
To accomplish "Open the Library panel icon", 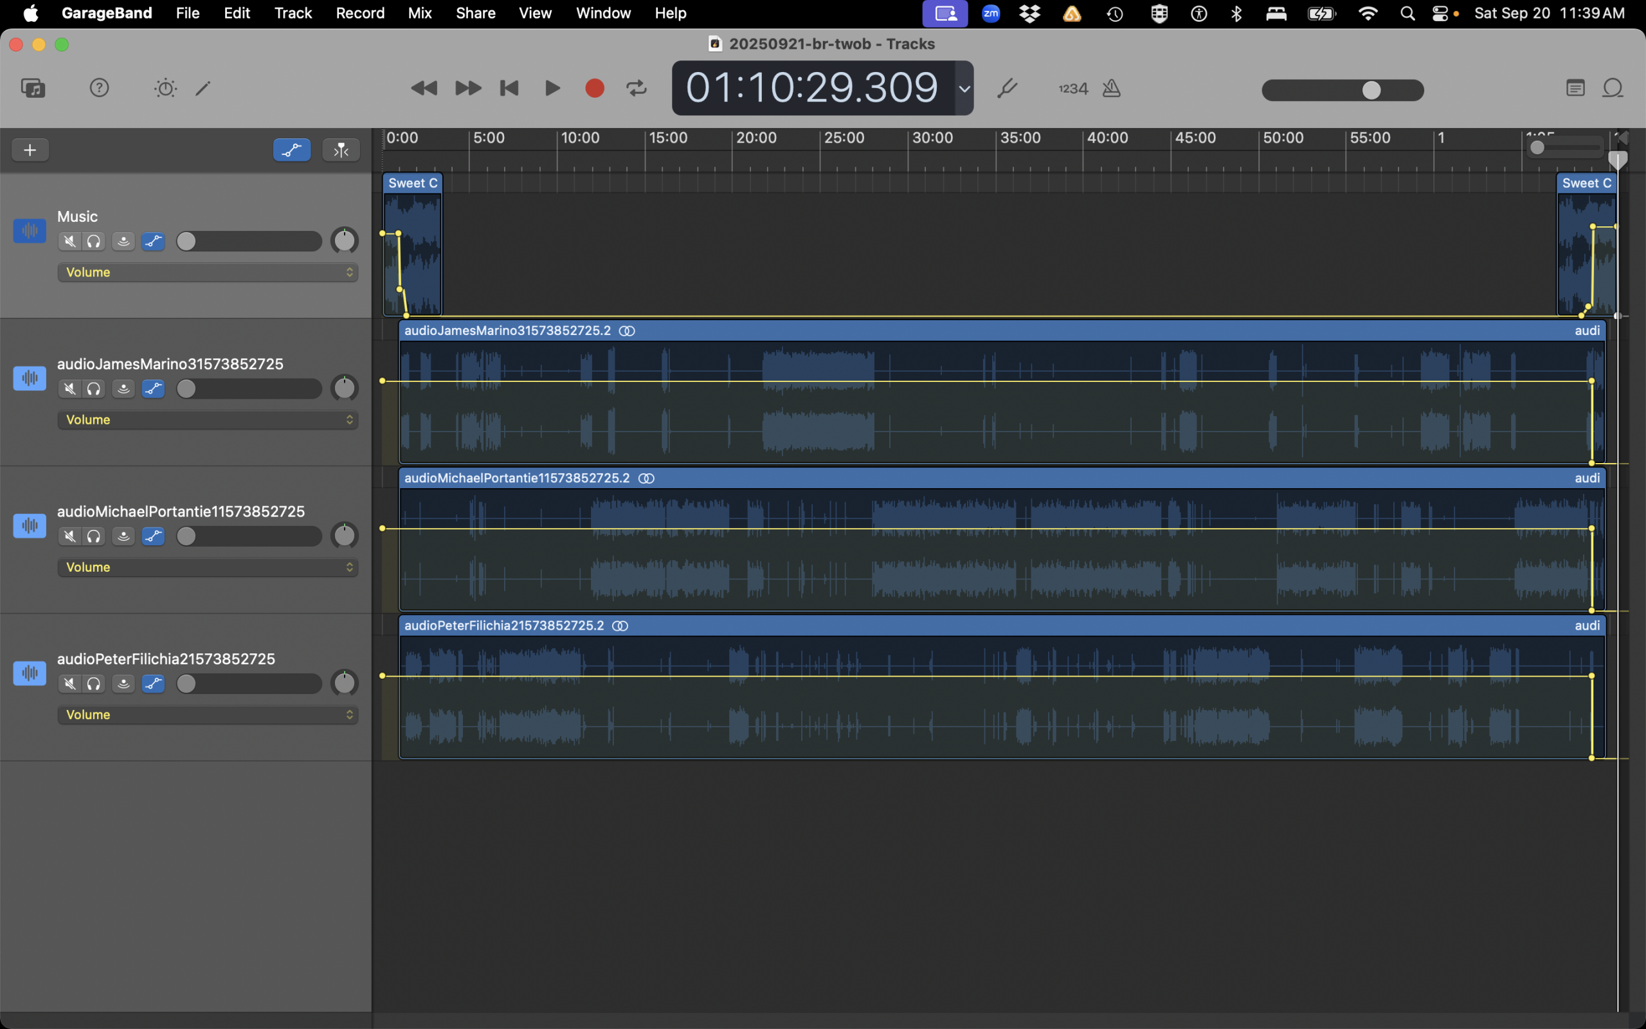I will pyautogui.click(x=33, y=88).
